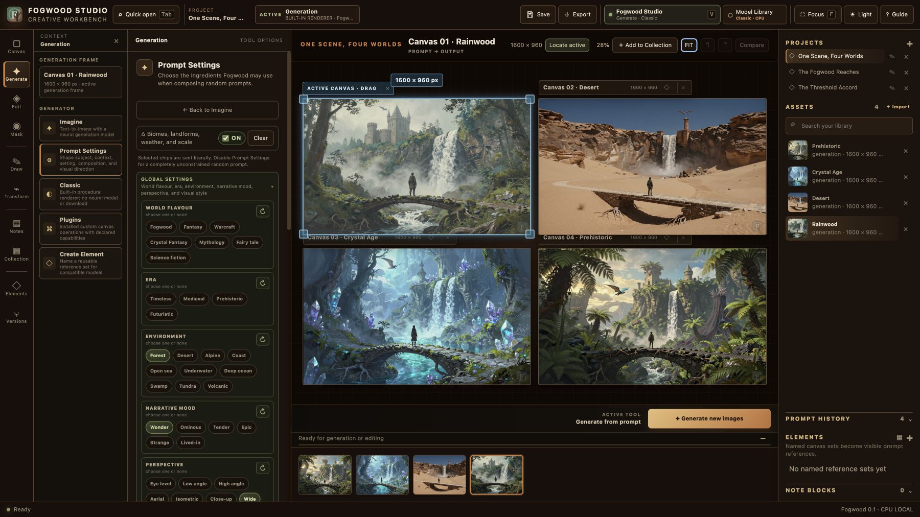Turn off the Wonder mood chip
This screenshot has width=920, height=517.
point(159,427)
